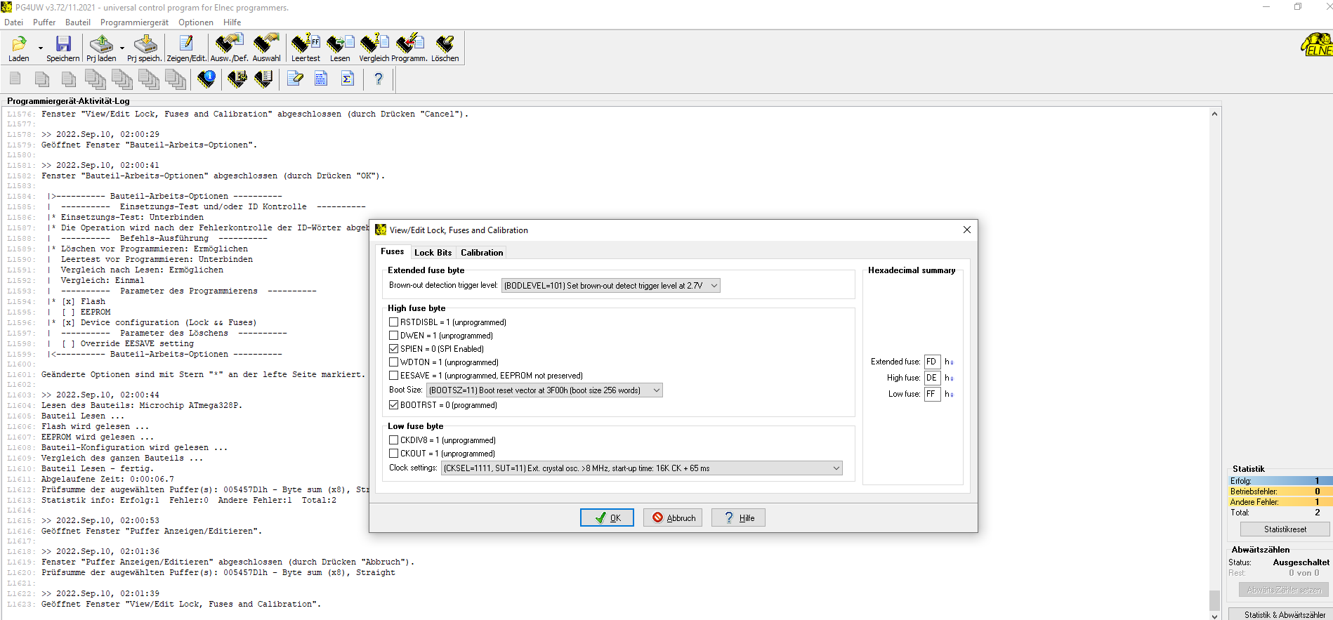Click the Abbruch cancel button
This screenshot has height=620, width=1333.
pyautogui.click(x=672, y=517)
